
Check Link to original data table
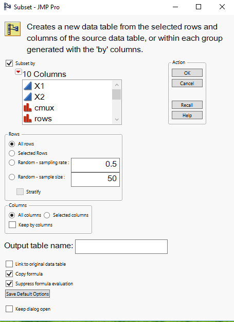9,264
